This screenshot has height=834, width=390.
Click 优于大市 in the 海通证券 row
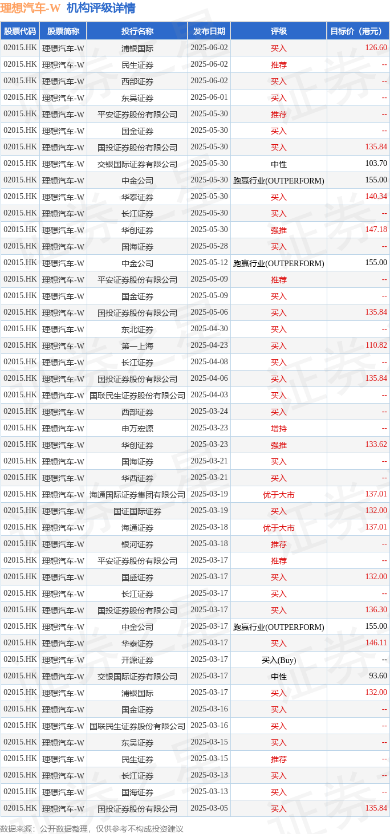(279, 527)
